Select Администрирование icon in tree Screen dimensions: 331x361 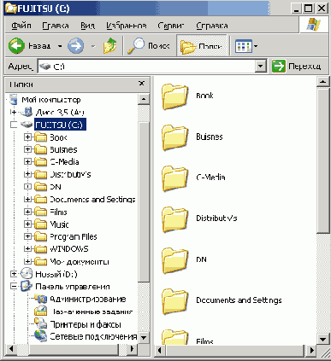point(40,299)
